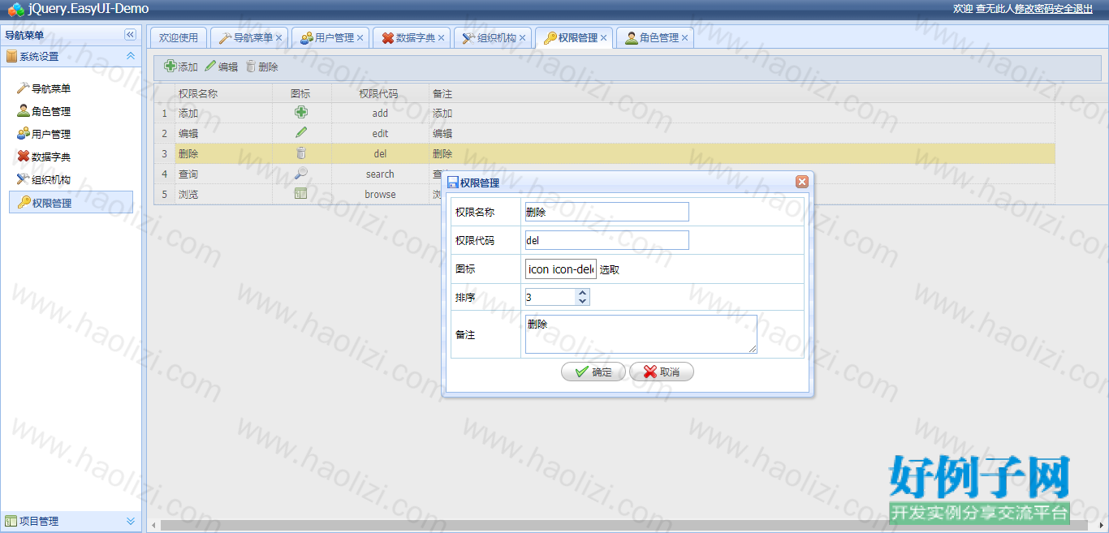Click the tools icon beside sidebar 组织机构

[24, 179]
